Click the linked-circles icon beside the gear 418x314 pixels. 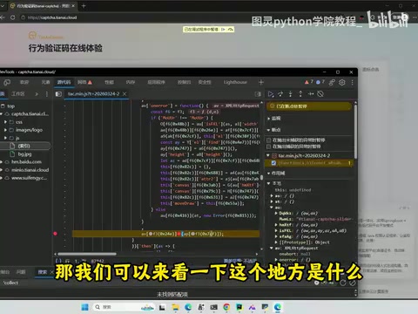point(332,83)
